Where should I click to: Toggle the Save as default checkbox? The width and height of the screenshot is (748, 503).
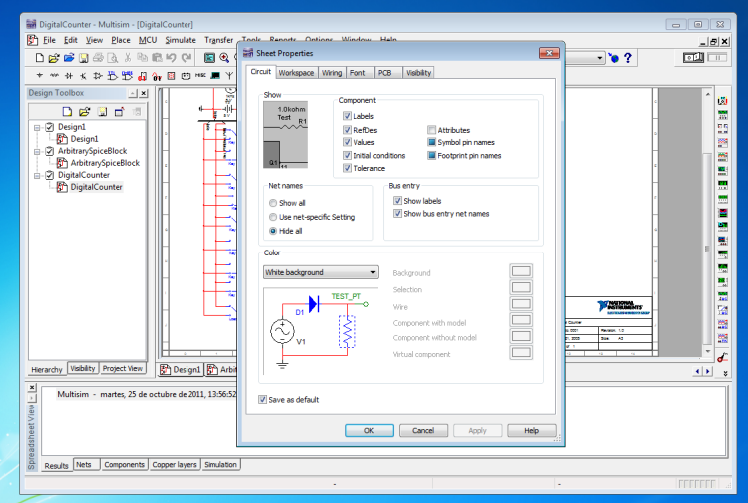[262, 400]
